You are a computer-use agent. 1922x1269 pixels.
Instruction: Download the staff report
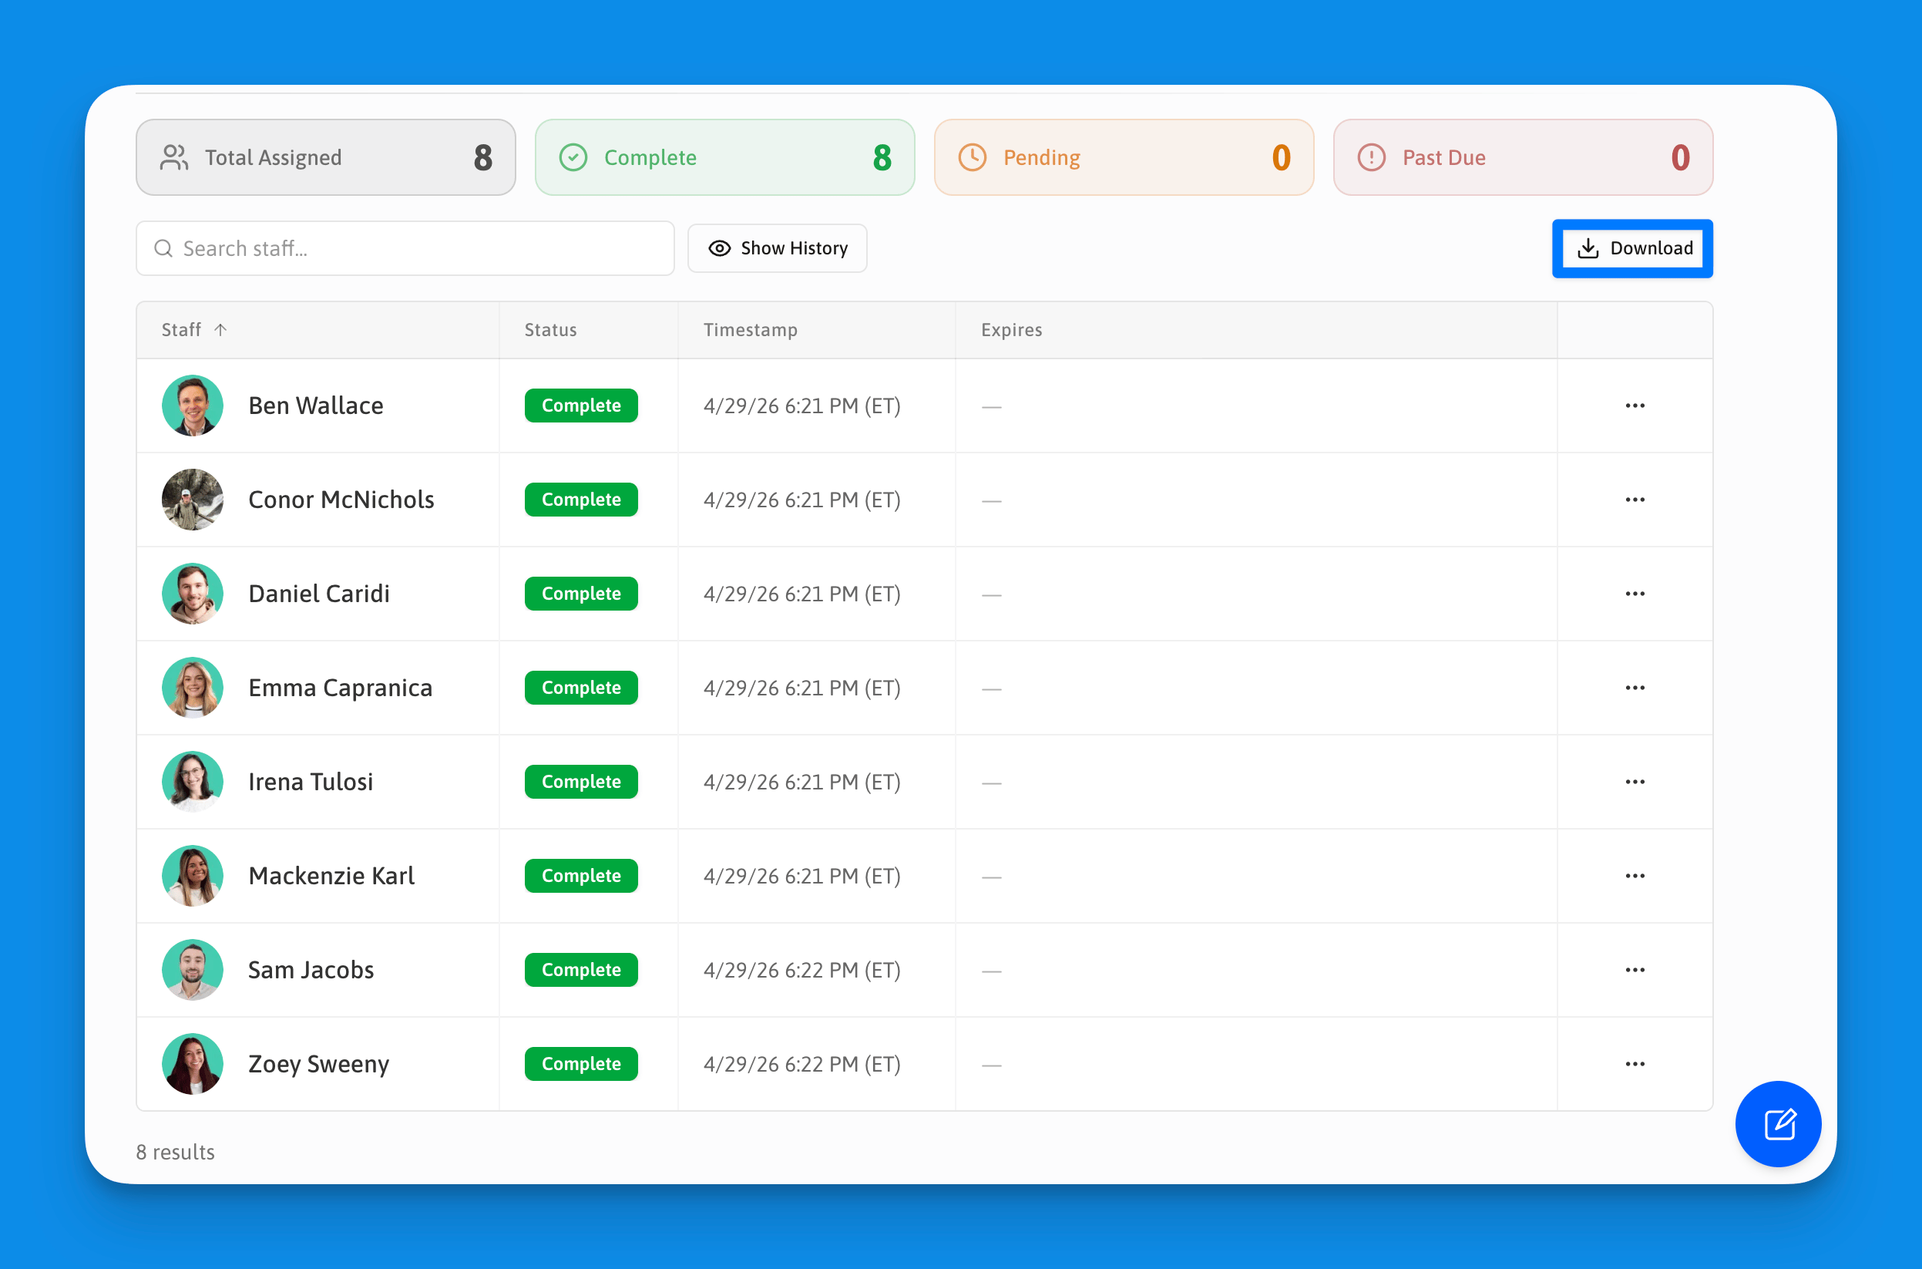point(1632,248)
